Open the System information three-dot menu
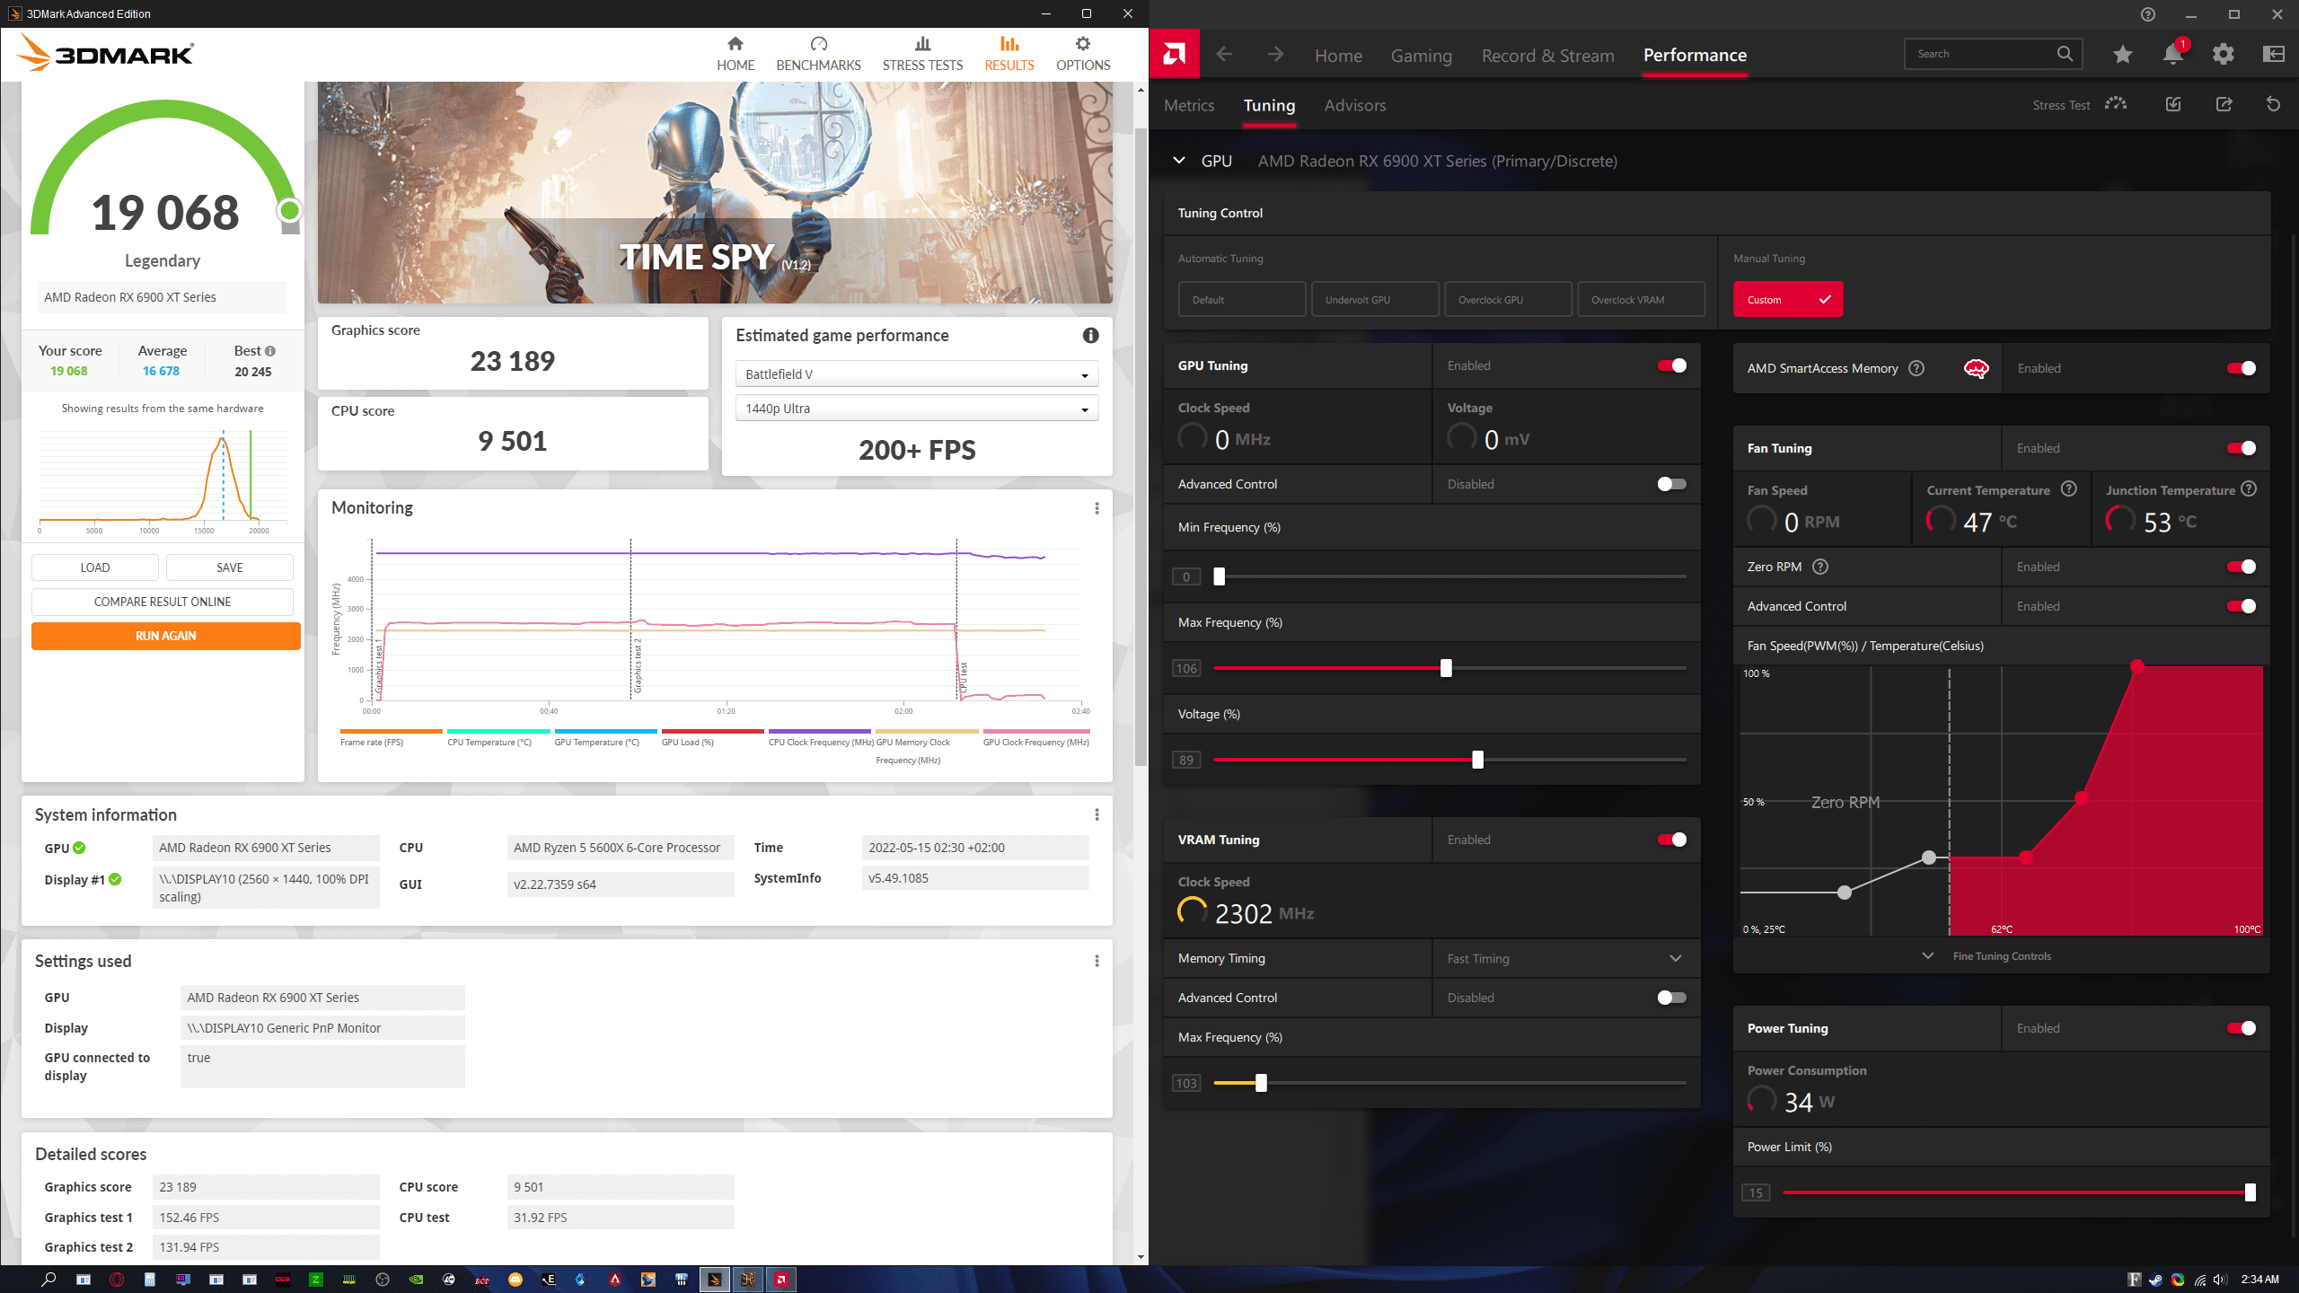Screen dimensions: 2299x1293 pyautogui.click(x=1097, y=814)
